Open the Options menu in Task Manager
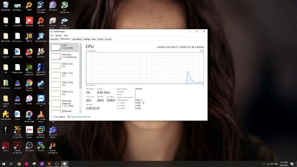297x167 pixels. [58, 35]
